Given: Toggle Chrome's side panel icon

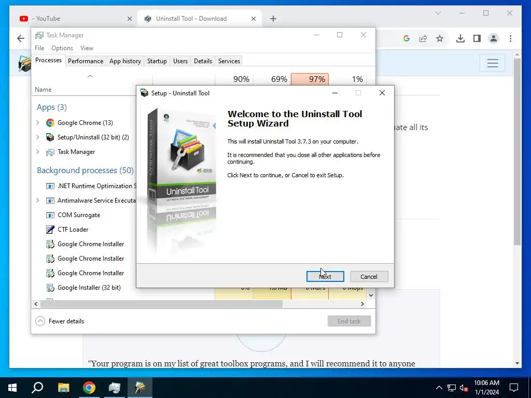Looking at the screenshot, I should coord(477,38).
